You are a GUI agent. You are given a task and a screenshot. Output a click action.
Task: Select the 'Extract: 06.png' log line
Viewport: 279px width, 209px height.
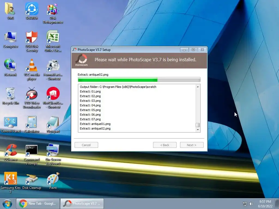(90, 115)
